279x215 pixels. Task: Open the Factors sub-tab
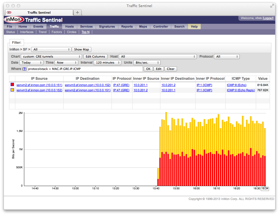tap(57, 32)
